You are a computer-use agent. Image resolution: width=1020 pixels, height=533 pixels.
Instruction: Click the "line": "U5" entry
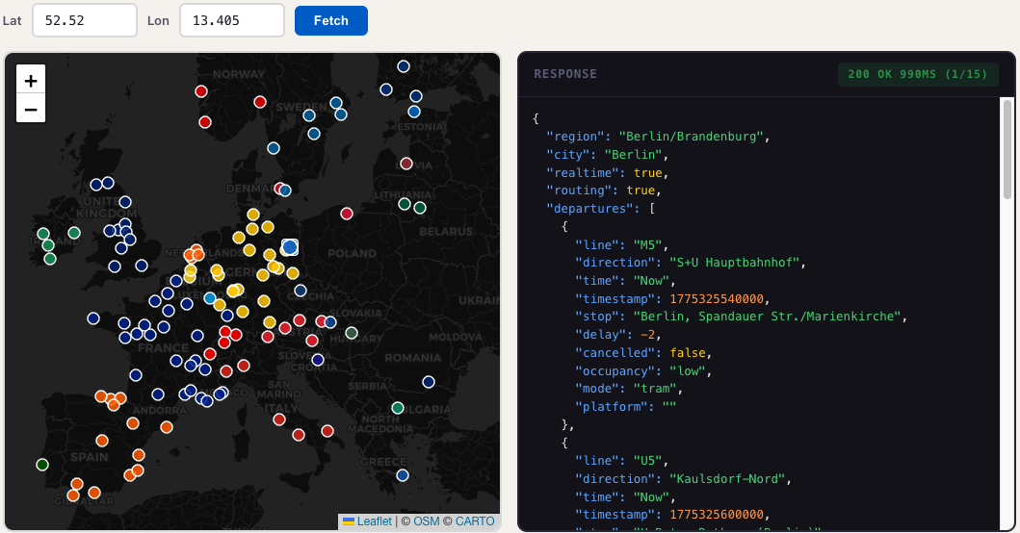(x=622, y=461)
